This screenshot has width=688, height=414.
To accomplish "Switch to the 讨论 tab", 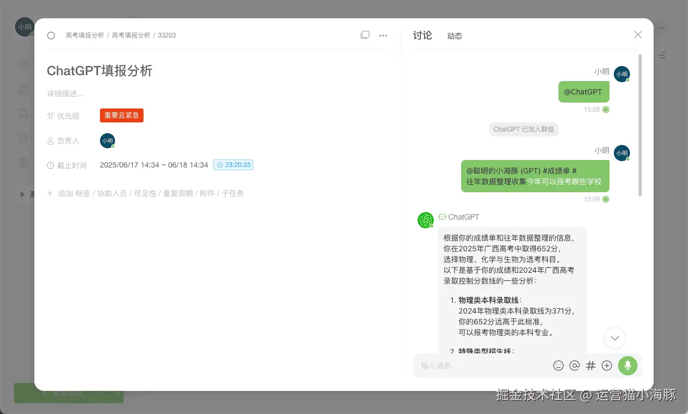I will pos(422,35).
